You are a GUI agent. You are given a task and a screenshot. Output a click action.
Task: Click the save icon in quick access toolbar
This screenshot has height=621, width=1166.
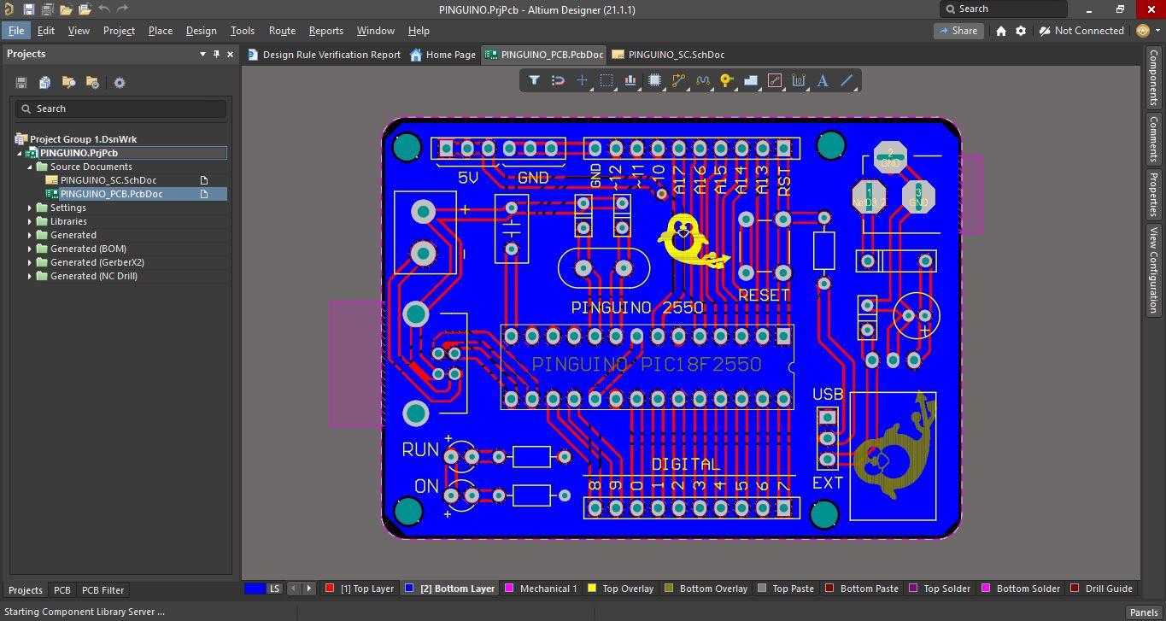tap(28, 9)
